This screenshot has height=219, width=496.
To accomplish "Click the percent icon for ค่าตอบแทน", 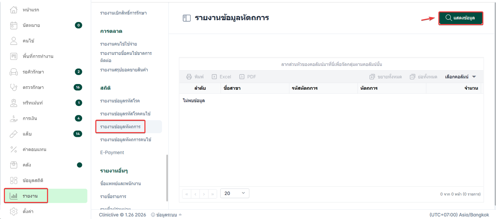I will tap(14, 150).
